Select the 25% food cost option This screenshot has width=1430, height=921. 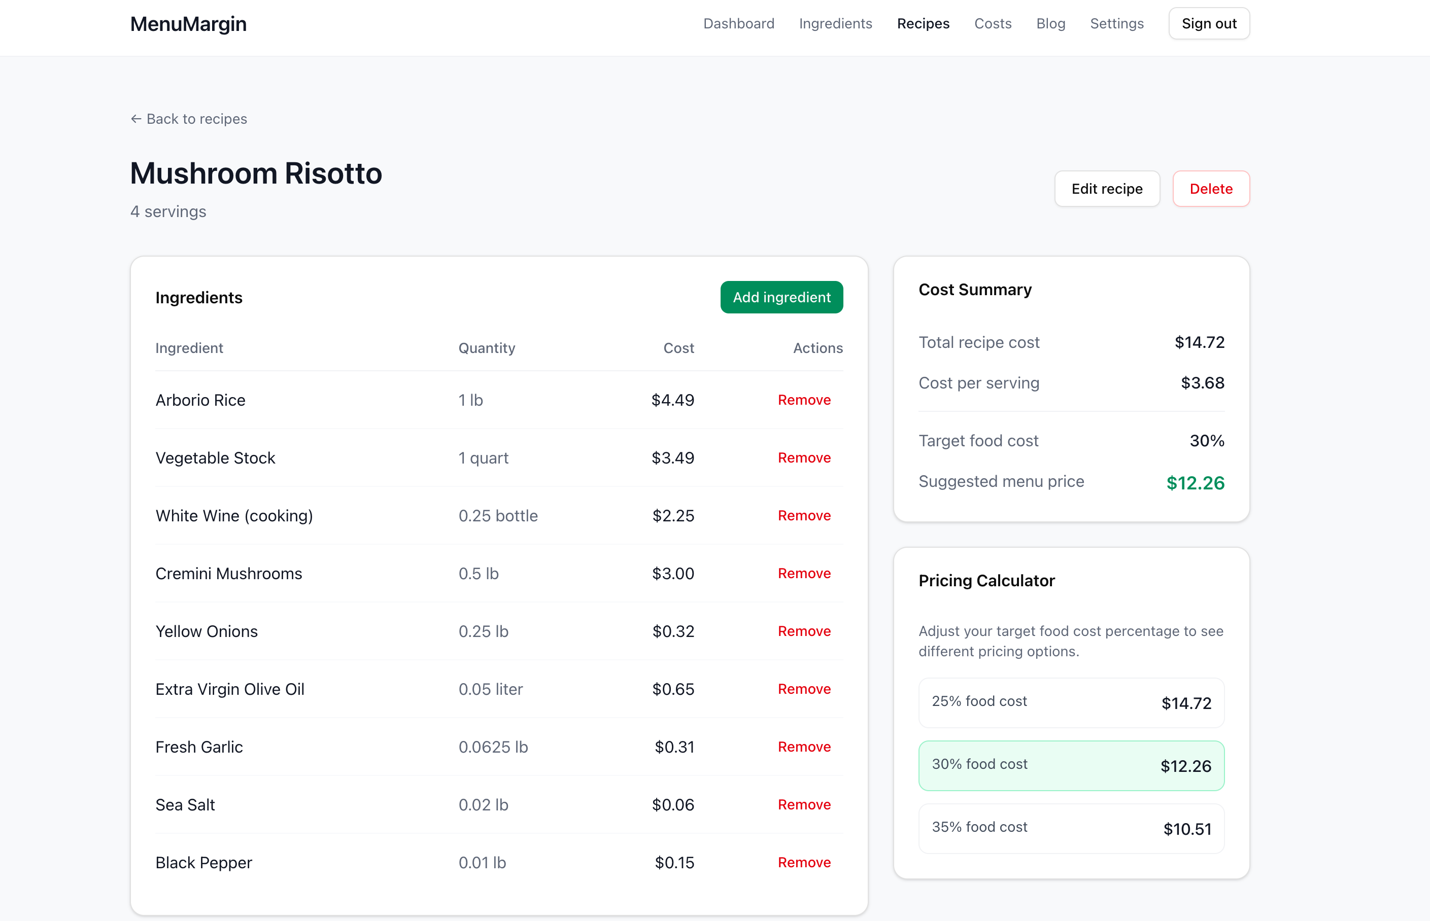point(1070,703)
